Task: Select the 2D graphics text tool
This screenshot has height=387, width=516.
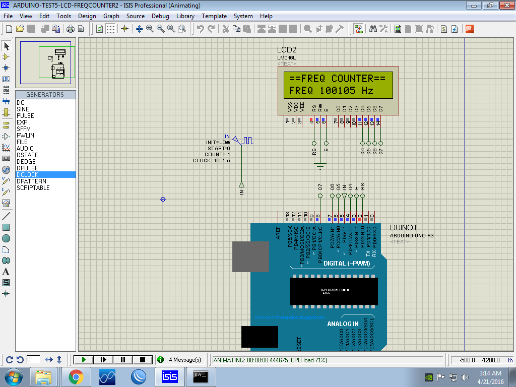Action: tap(6, 272)
